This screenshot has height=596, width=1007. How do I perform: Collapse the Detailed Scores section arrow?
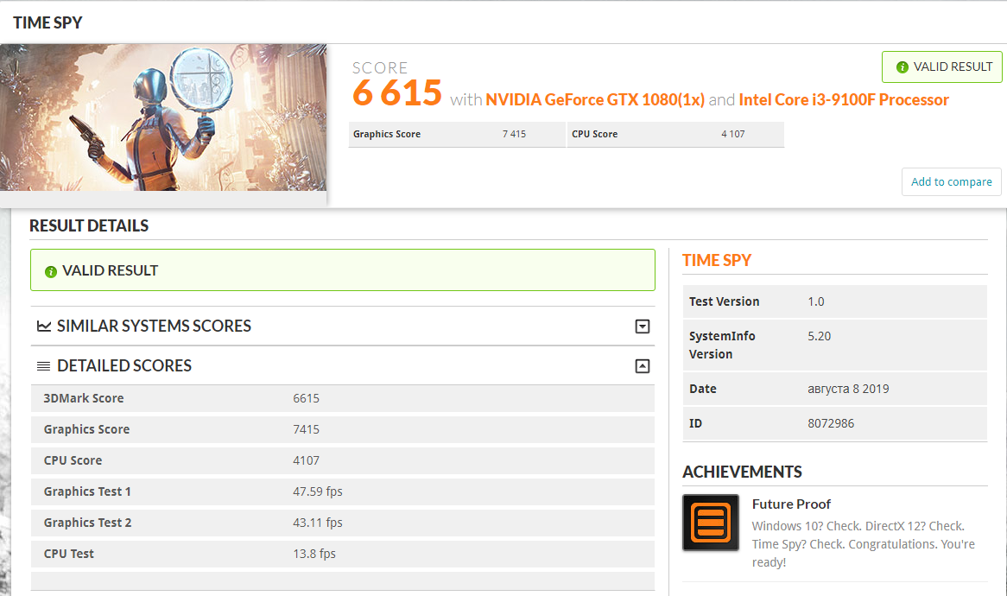643,366
